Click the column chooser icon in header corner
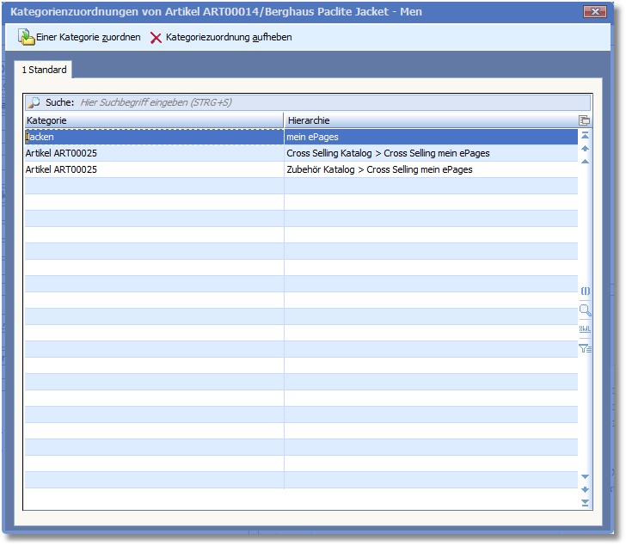Screen dimensions: 626x546 585,121
